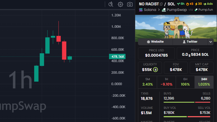Click the VOLUME value $1.5M

(x=146, y=113)
